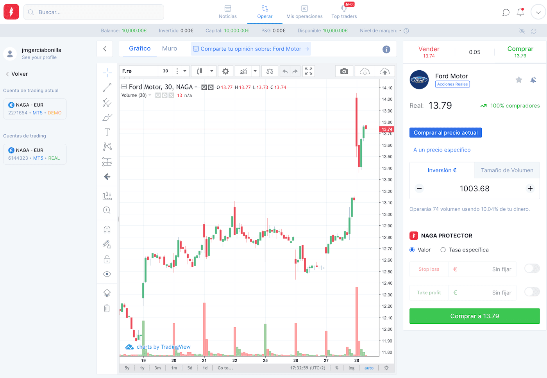Collapse the side panel with back chevron
Image resolution: width=547 pixels, height=378 pixels.
tap(105, 49)
